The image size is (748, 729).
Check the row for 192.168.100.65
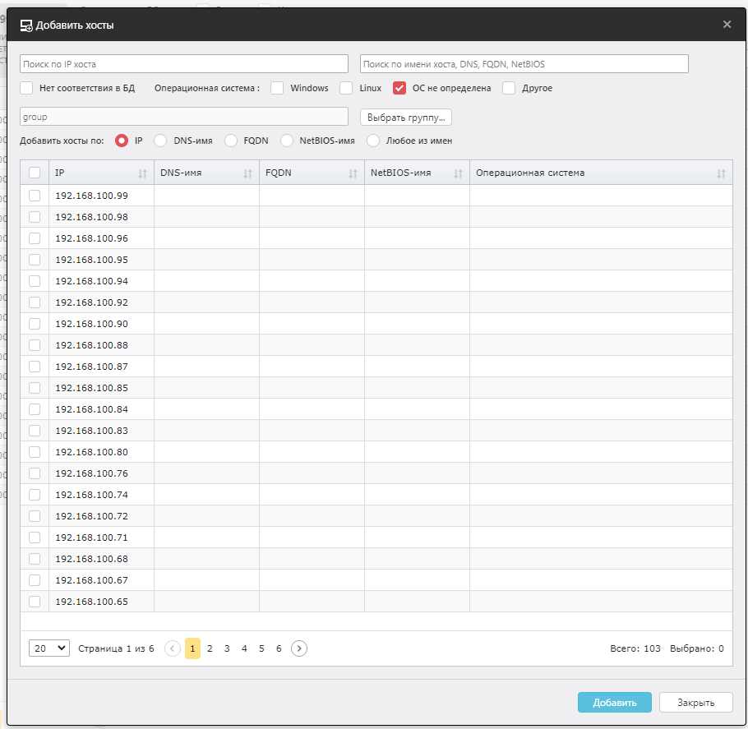click(x=35, y=602)
